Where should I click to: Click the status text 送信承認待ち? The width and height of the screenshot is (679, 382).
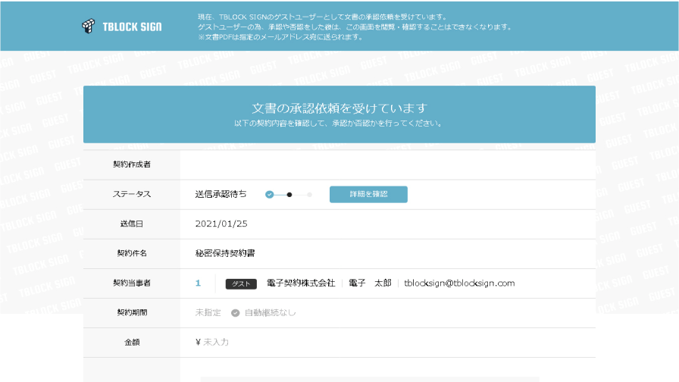tap(221, 195)
